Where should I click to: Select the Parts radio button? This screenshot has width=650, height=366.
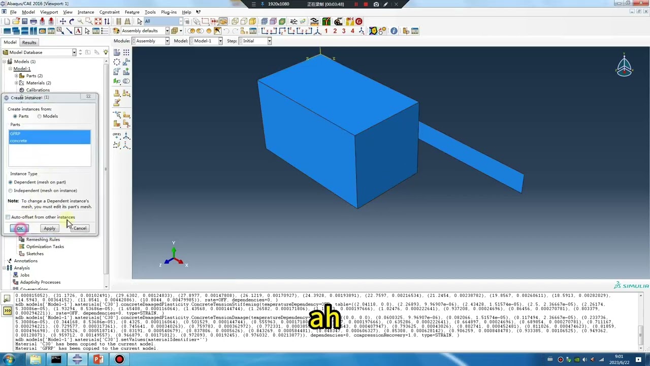click(x=15, y=116)
